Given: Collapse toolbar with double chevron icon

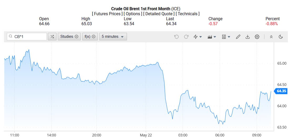Looking at the screenshot, I should point(271,37).
